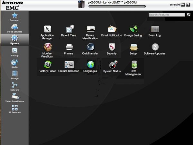Screen dimensions: 193x145
Task: Click the px2-300d device title
Action: click(112, 2)
